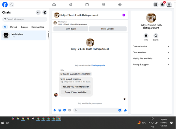The image size is (176, 129).
Task: Start a new message with compose icon
Action: tap(45, 12)
